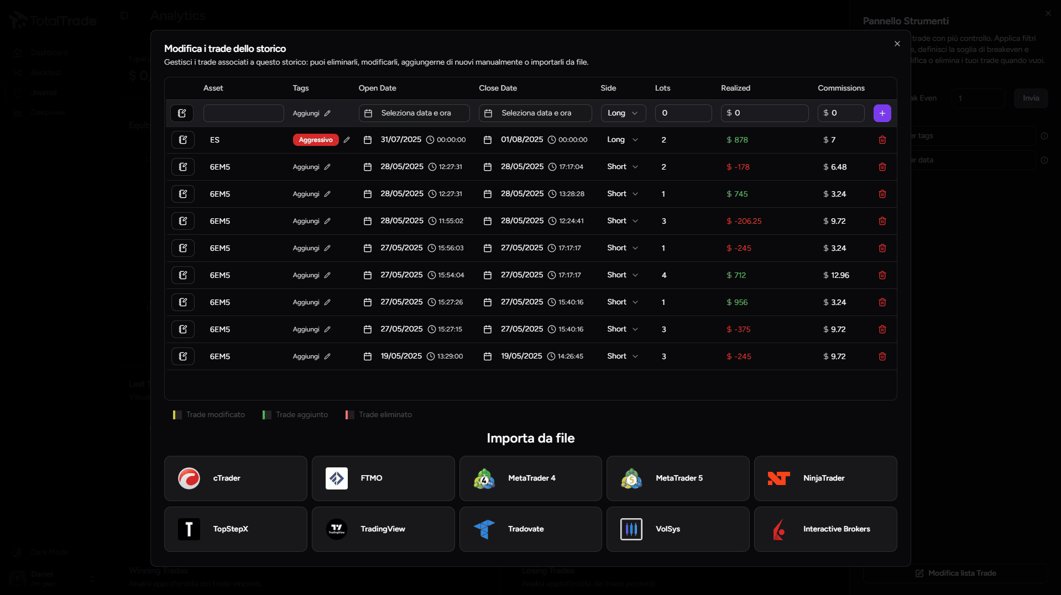Delete the 6EM5 trade with realized 745
Screen dimensions: 1061x595
click(x=882, y=194)
